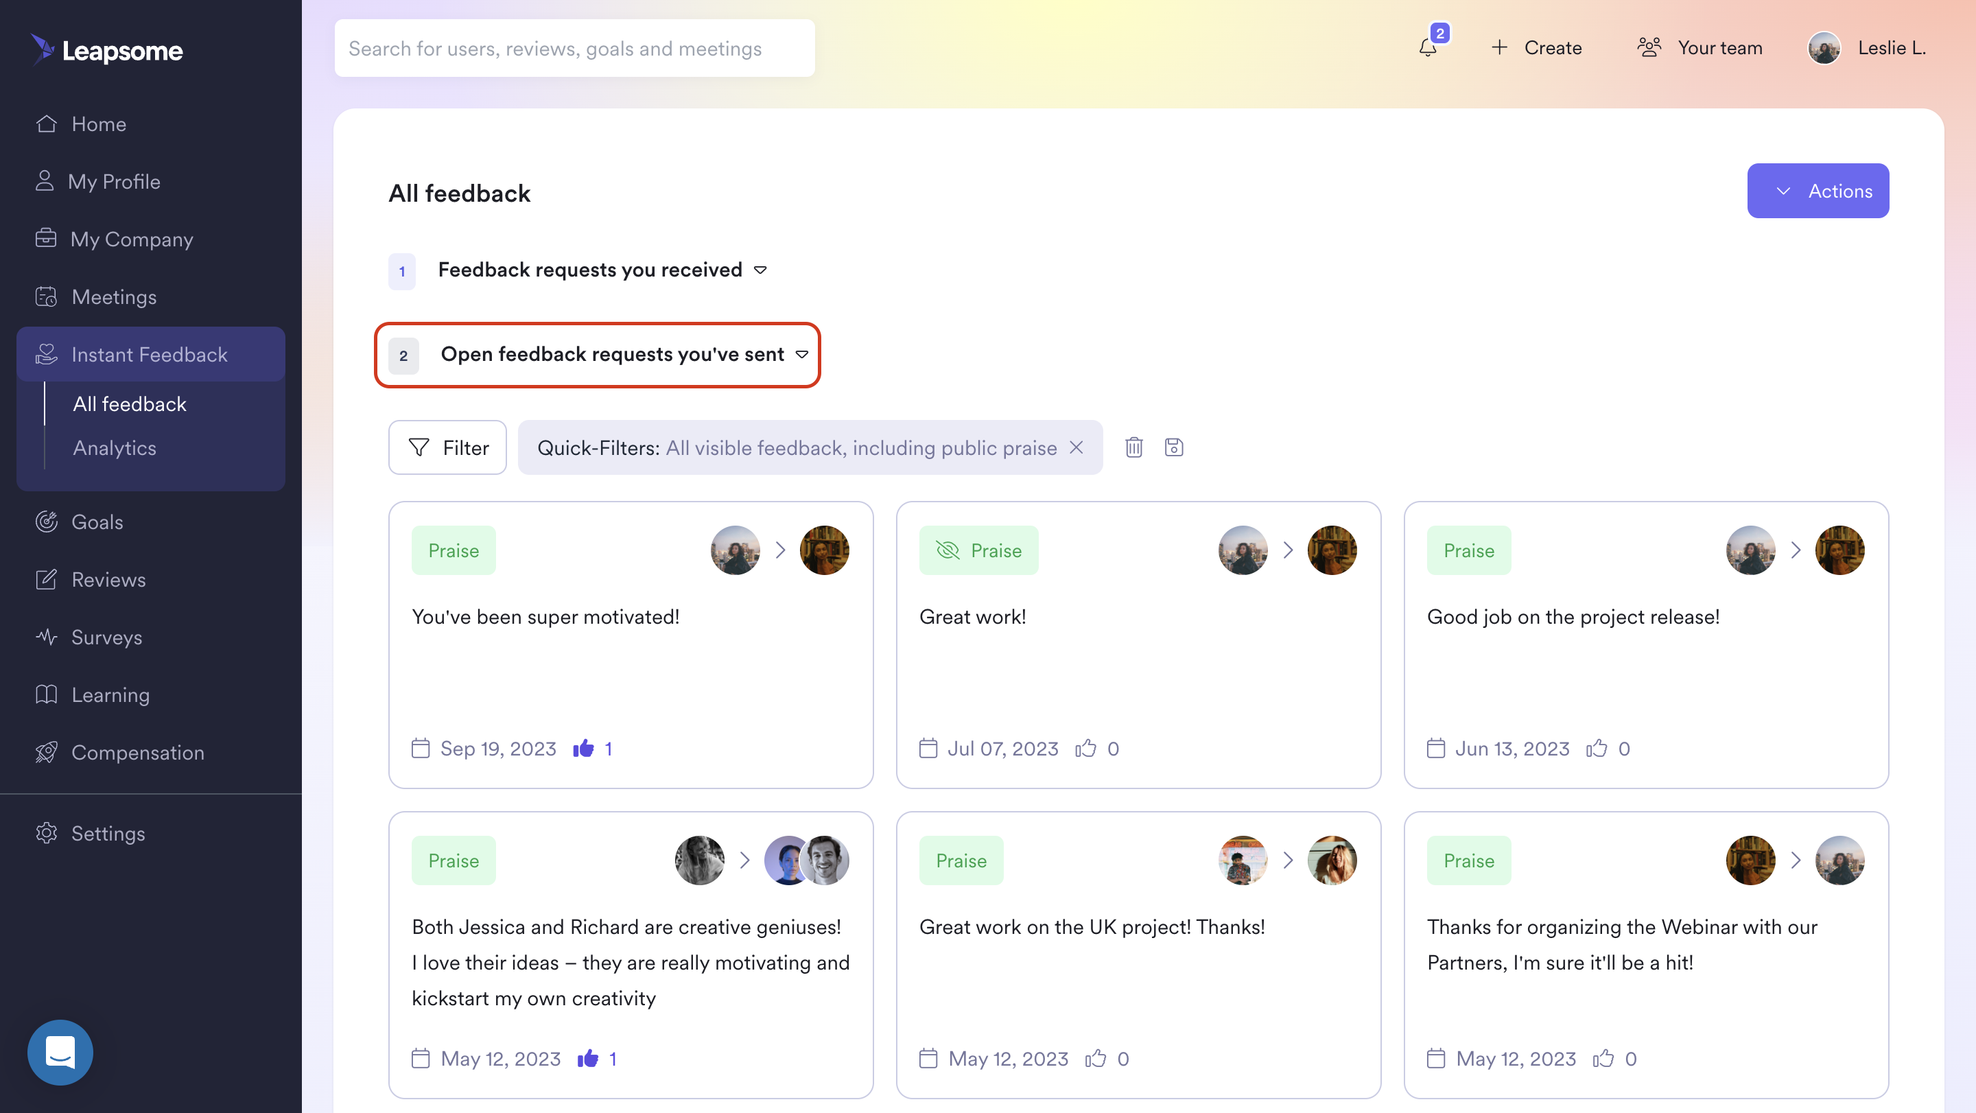The height and width of the screenshot is (1113, 1976).
Task: Click the search field for users and reviews
Action: (x=574, y=47)
